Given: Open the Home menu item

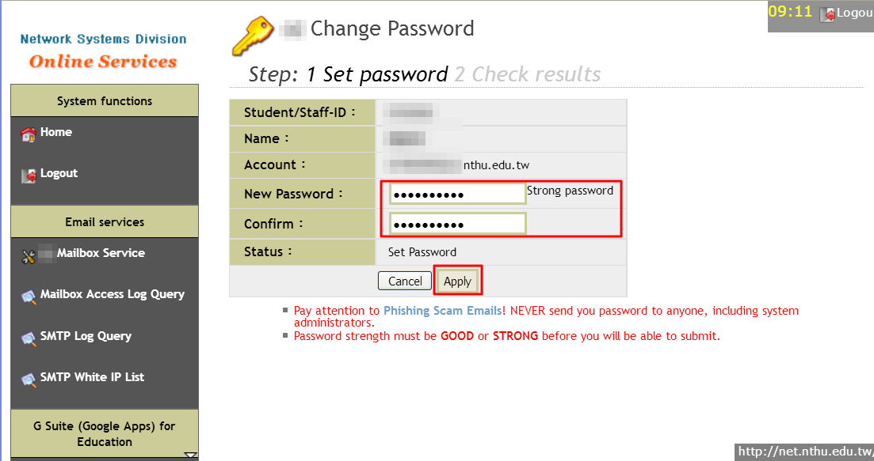Looking at the screenshot, I should tap(56, 132).
